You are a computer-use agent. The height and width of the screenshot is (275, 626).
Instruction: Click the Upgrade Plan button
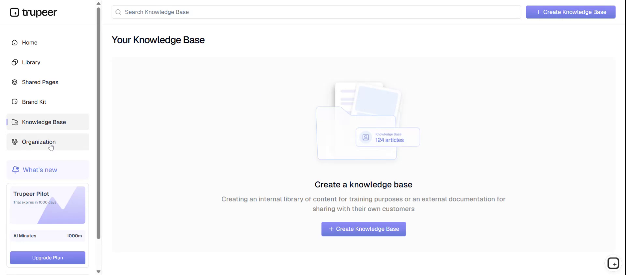(48, 258)
